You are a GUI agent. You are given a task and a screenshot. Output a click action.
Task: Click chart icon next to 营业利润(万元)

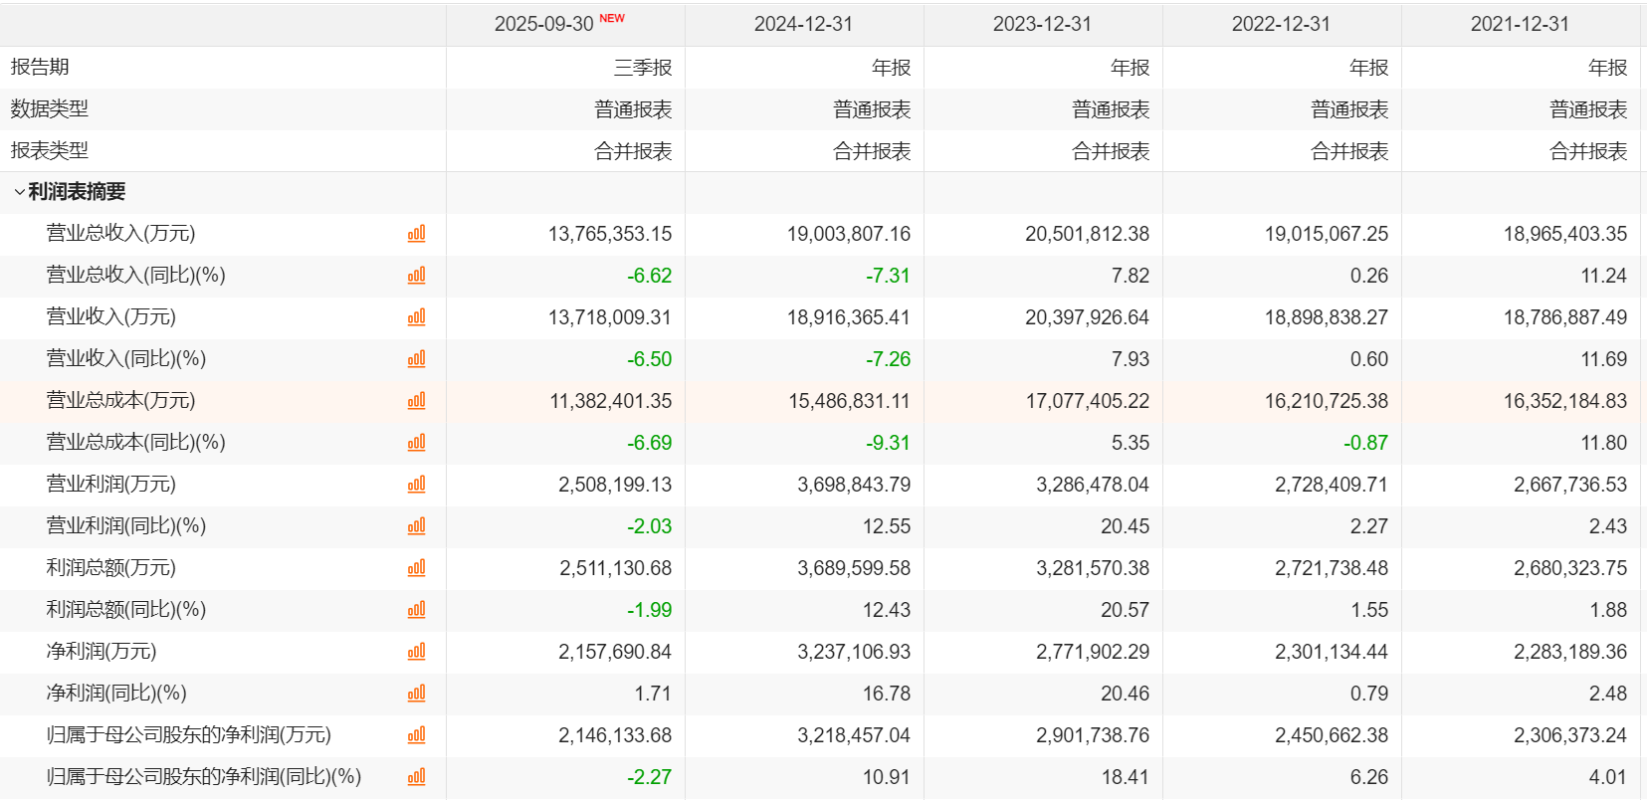[416, 485]
